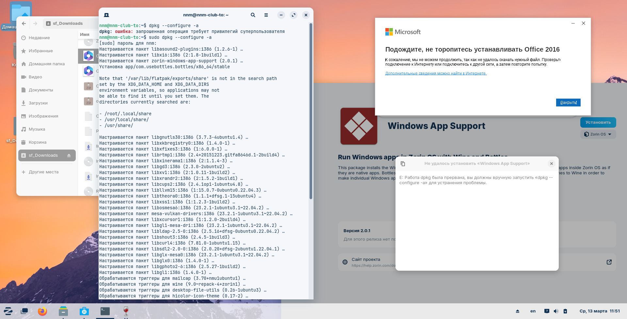Open the Сайт проекта project website row
This screenshot has height=319, width=627.
coord(477,262)
